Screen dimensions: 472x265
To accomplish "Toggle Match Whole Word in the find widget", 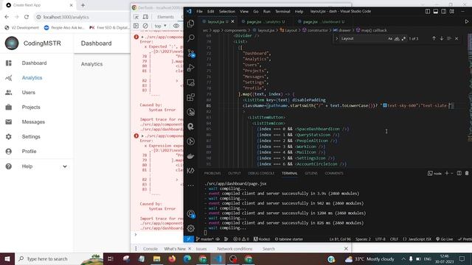I will click(x=397, y=38).
